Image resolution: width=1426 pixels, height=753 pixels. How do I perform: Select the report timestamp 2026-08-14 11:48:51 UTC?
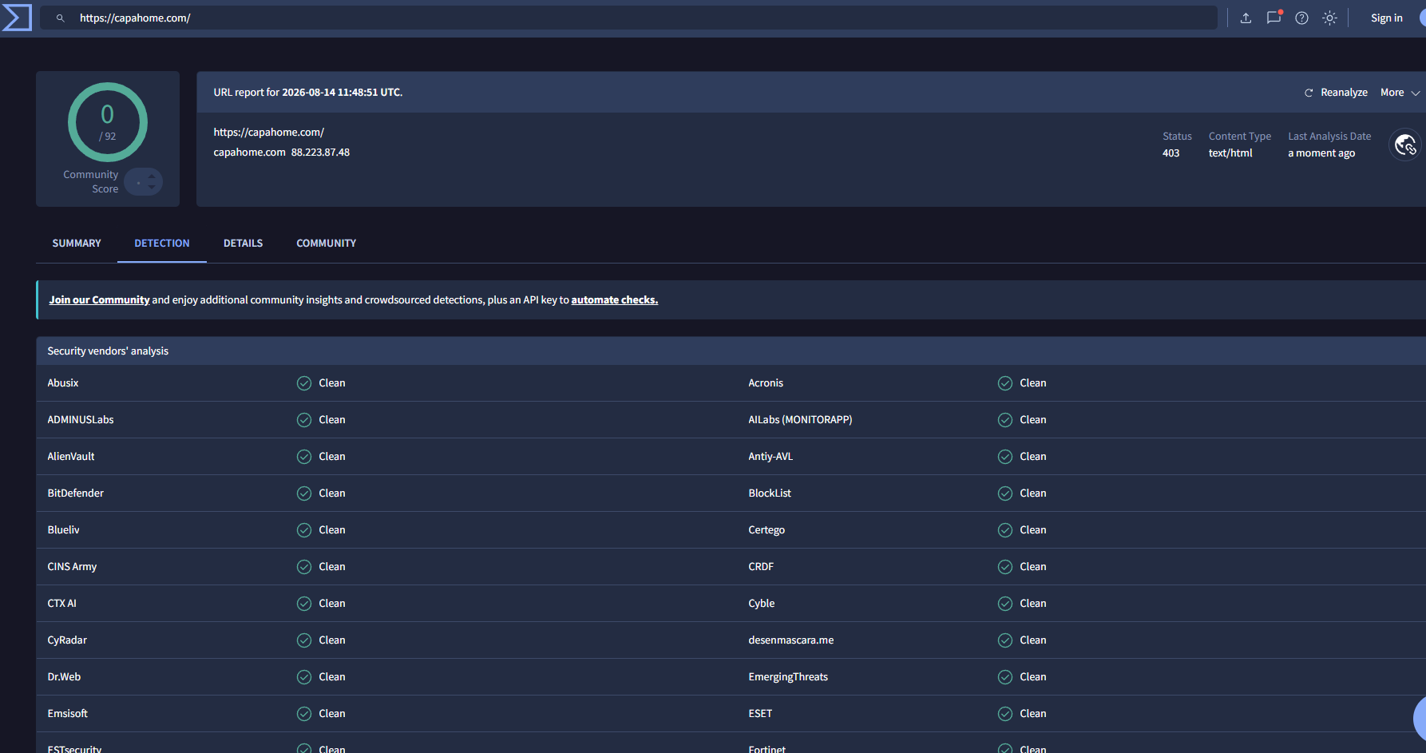(342, 93)
